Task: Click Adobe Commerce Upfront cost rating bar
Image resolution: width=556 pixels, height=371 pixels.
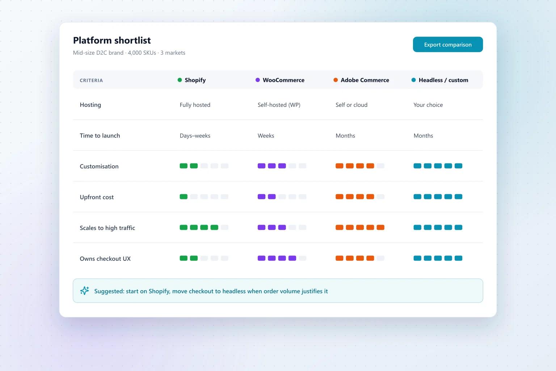Action: tap(360, 197)
